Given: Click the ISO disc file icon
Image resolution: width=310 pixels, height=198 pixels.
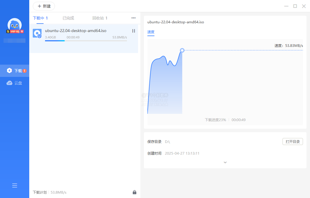Looking at the screenshot, I should click(37, 33).
